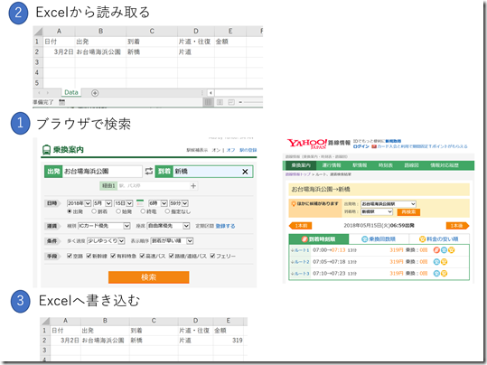Switch to page layout view icon in Excel status bar
This screenshot has height=365, width=487.
point(220,102)
